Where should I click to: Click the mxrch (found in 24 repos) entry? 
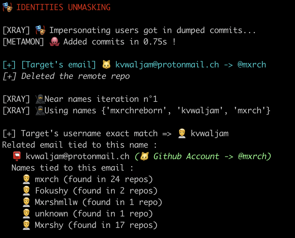[94, 179]
